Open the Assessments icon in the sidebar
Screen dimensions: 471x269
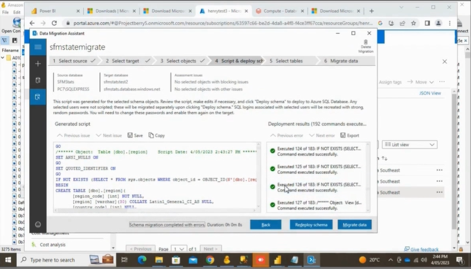coord(38,80)
